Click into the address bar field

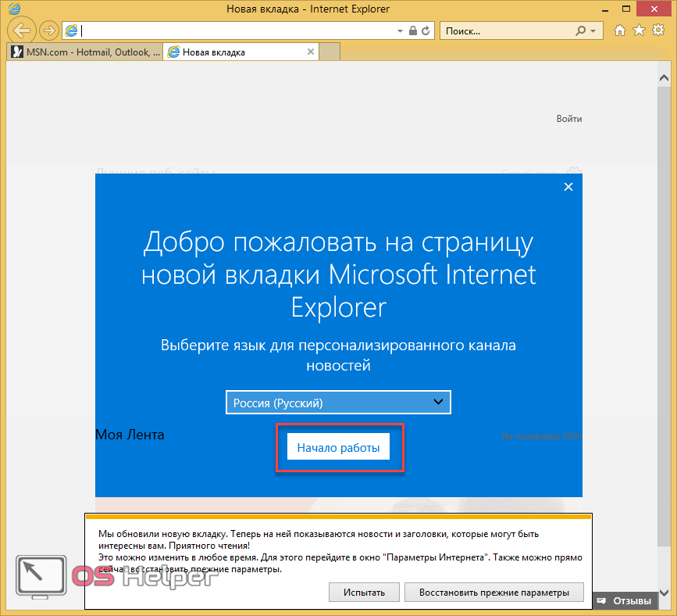coord(234,31)
